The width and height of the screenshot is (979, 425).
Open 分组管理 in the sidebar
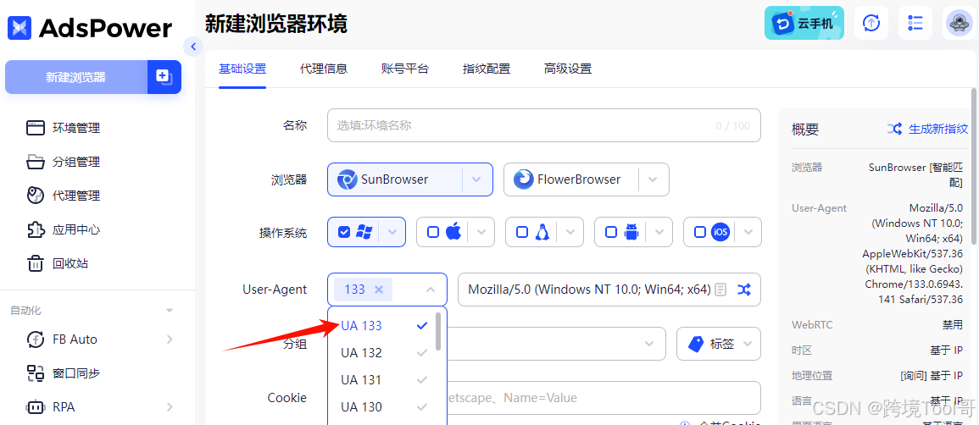(x=76, y=162)
